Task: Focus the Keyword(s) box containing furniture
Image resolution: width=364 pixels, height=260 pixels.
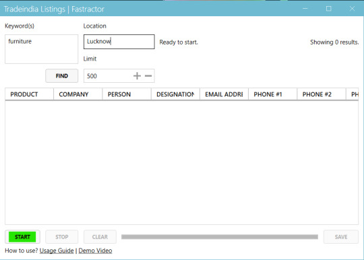Action: point(42,49)
